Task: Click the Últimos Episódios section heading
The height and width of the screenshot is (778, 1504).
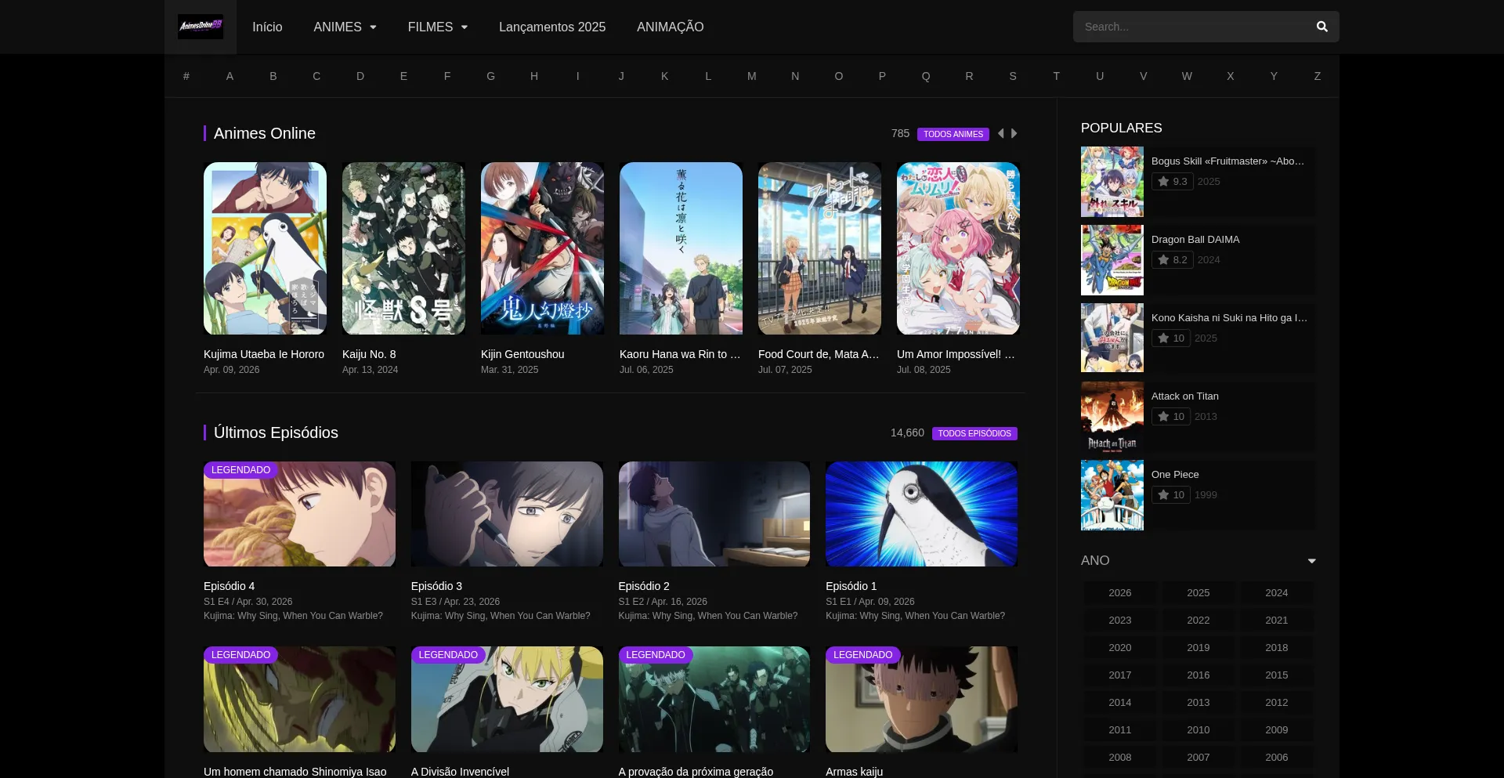Action: pos(276,432)
